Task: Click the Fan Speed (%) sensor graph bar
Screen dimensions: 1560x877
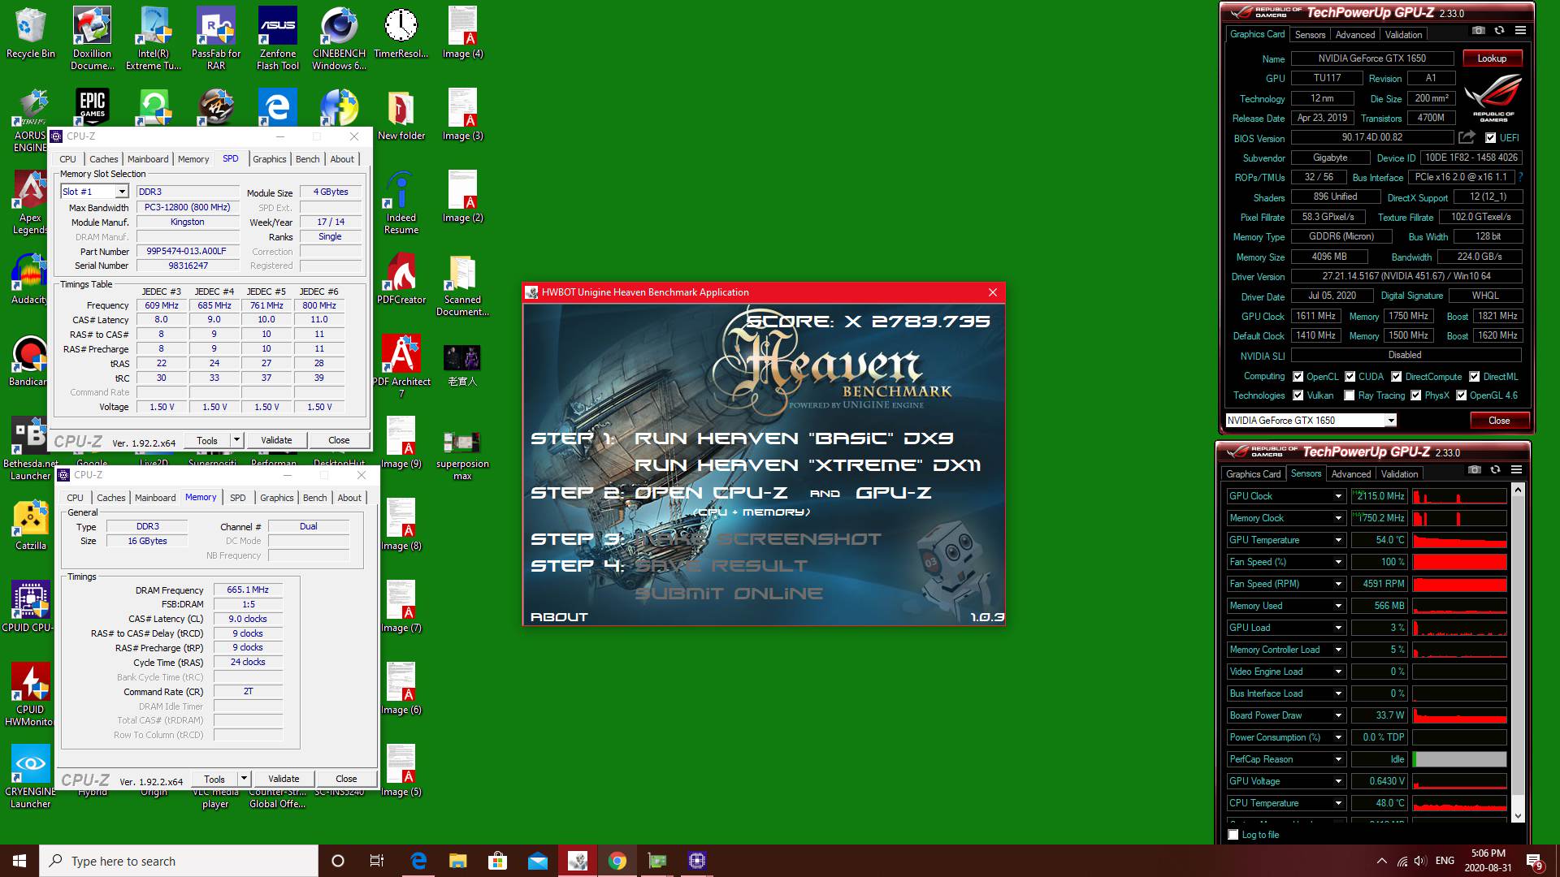Action: [1459, 562]
